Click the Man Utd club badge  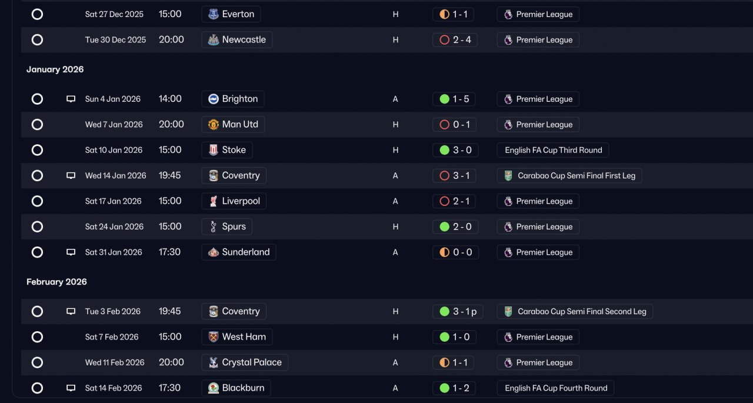coord(214,125)
